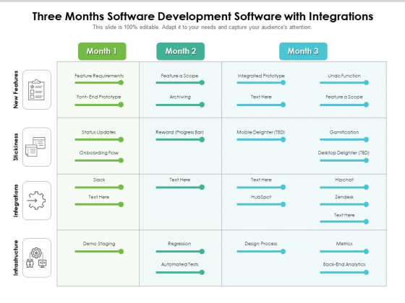Click the 'Metrics' label
The image size is (405, 303).
(x=344, y=244)
